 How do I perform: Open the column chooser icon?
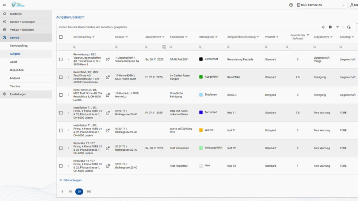point(349,27)
